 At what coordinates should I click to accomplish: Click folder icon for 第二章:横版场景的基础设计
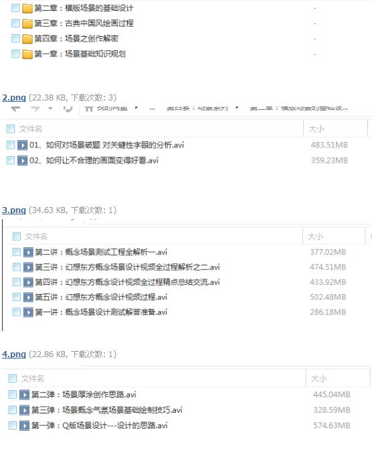pos(27,8)
